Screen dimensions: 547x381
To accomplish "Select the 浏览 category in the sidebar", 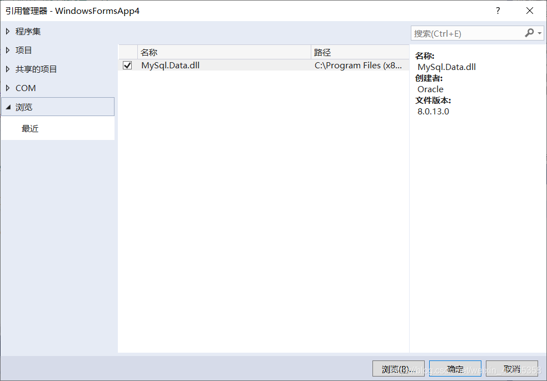I will (x=27, y=107).
